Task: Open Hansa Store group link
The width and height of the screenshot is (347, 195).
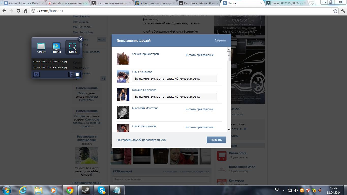Action: [238, 153]
